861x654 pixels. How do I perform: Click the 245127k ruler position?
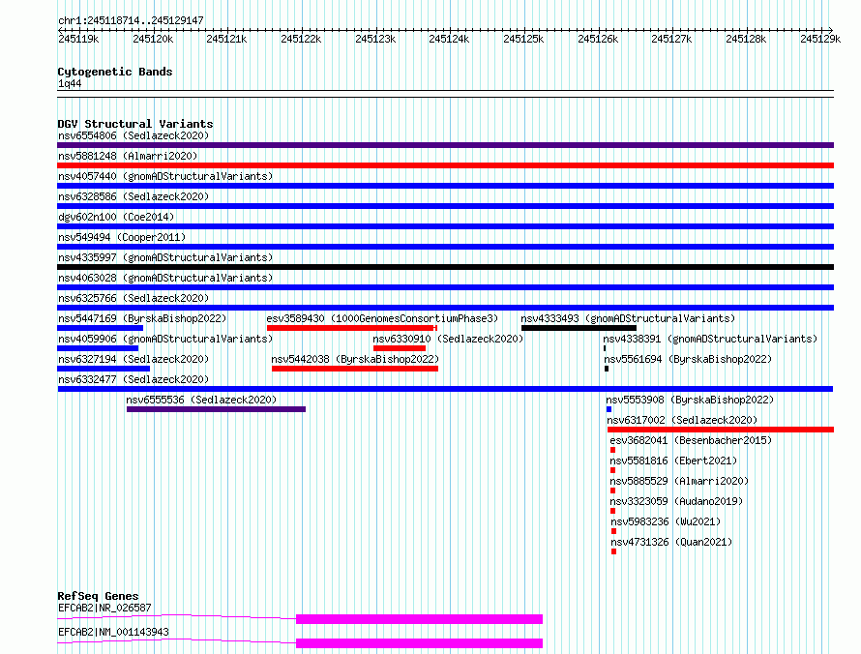pos(671,39)
